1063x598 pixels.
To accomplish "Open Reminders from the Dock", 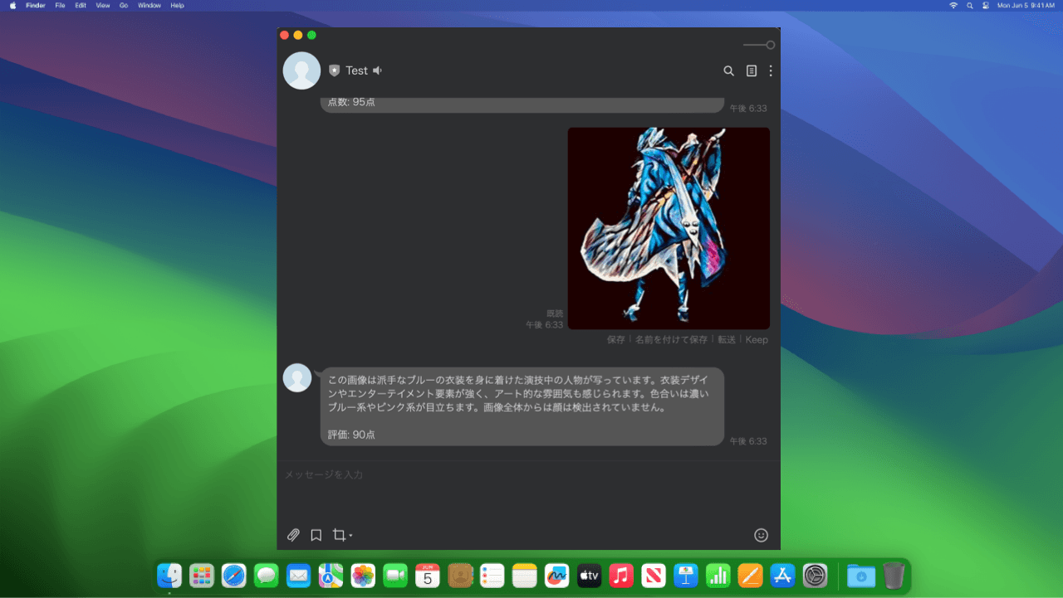I will click(x=492, y=575).
